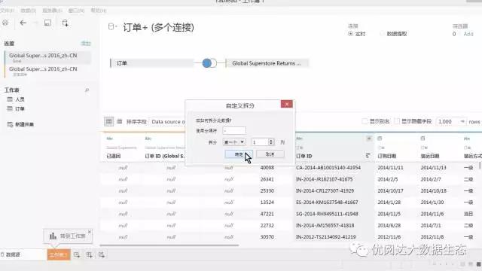The image size is (482, 271).
Task: Open the fourth menu in the menu bar
Action: pyautogui.click(x=76, y=11)
